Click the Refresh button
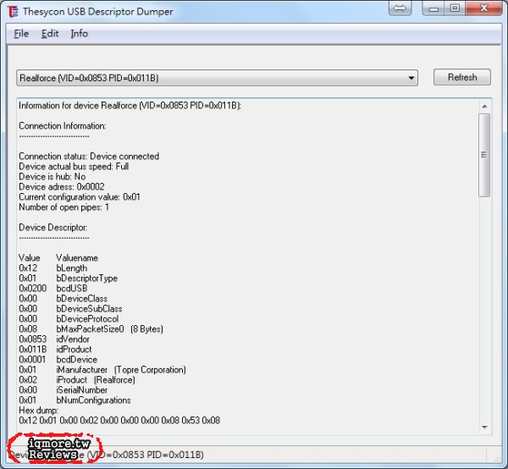This screenshot has height=469, width=508. pyautogui.click(x=462, y=77)
